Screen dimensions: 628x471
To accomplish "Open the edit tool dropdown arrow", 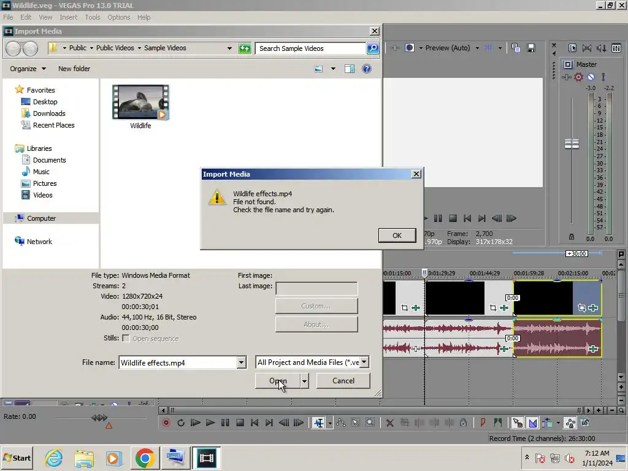I will pyautogui.click(x=330, y=423).
